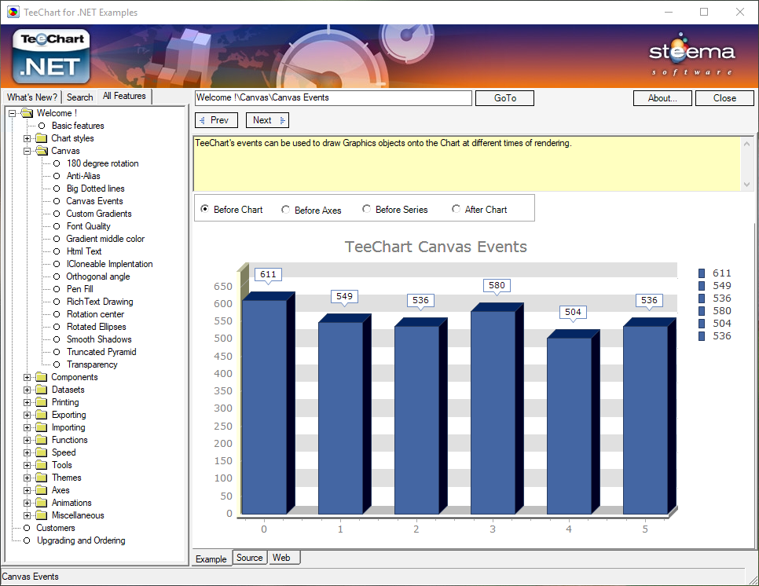Viewport: 759px width, 586px height.
Task: Expand the Miscellaneous tree node
Action: click(27, 516)
